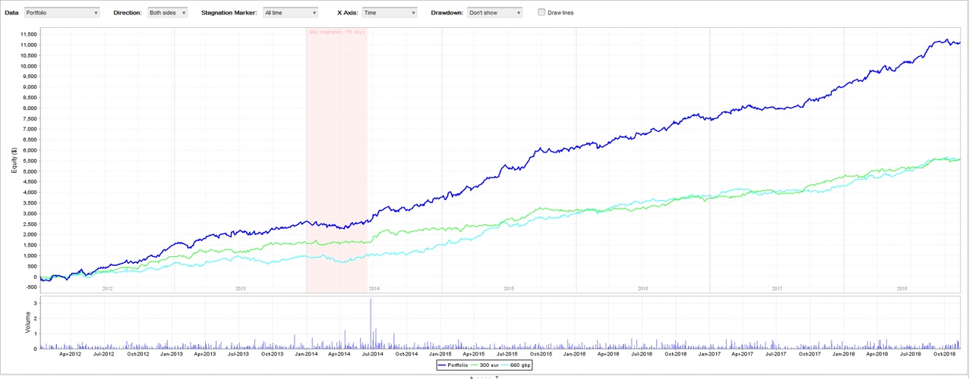
Task: Click the 5,000 equity axis value
Action: tap(29, 171)
